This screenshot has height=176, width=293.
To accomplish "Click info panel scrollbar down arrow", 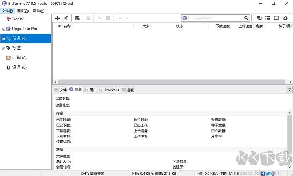I will point(289,167).
